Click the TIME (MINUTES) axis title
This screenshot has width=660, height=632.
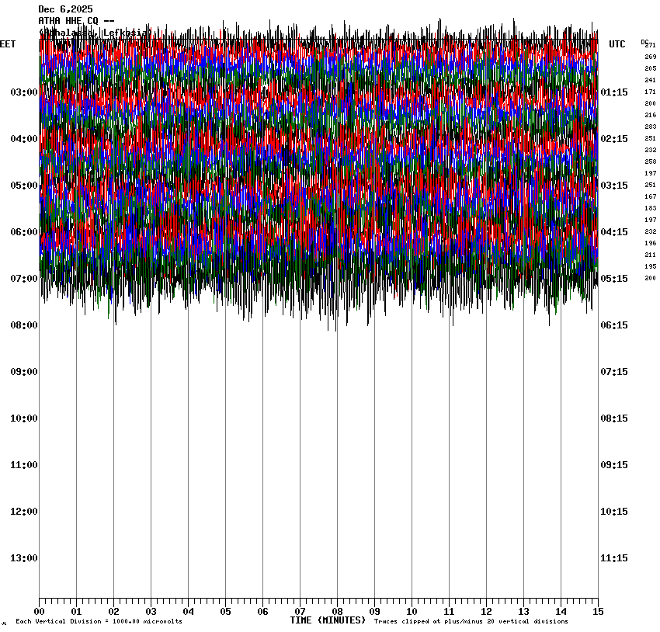click(328, 620)
